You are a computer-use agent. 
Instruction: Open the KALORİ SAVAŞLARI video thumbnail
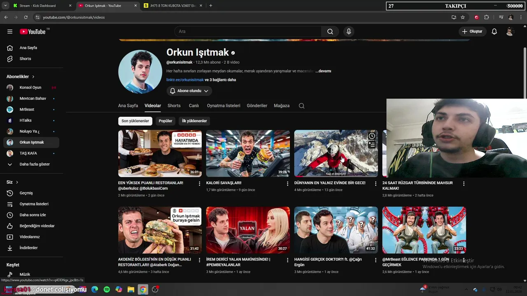pos(248,153)
